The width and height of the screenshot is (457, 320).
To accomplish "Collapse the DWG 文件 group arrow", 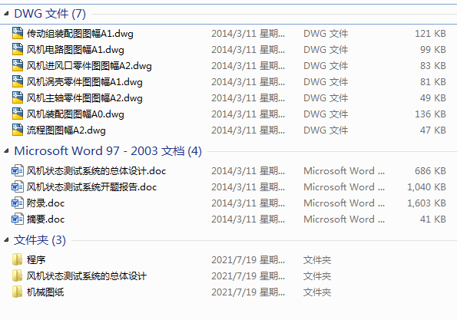I will point(6,13).
